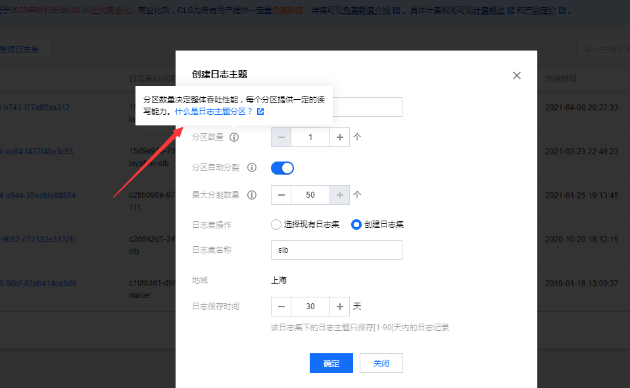Click the 日志保存时间 value field showing 30
Viewport: 630px width, 388px height.
pyautogui.click(x=310, y=307)
